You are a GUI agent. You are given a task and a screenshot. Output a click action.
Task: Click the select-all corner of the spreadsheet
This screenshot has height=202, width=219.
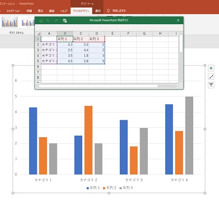pos(38,33)
